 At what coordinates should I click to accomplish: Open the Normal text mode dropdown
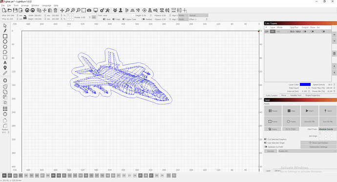pos(199,16)
